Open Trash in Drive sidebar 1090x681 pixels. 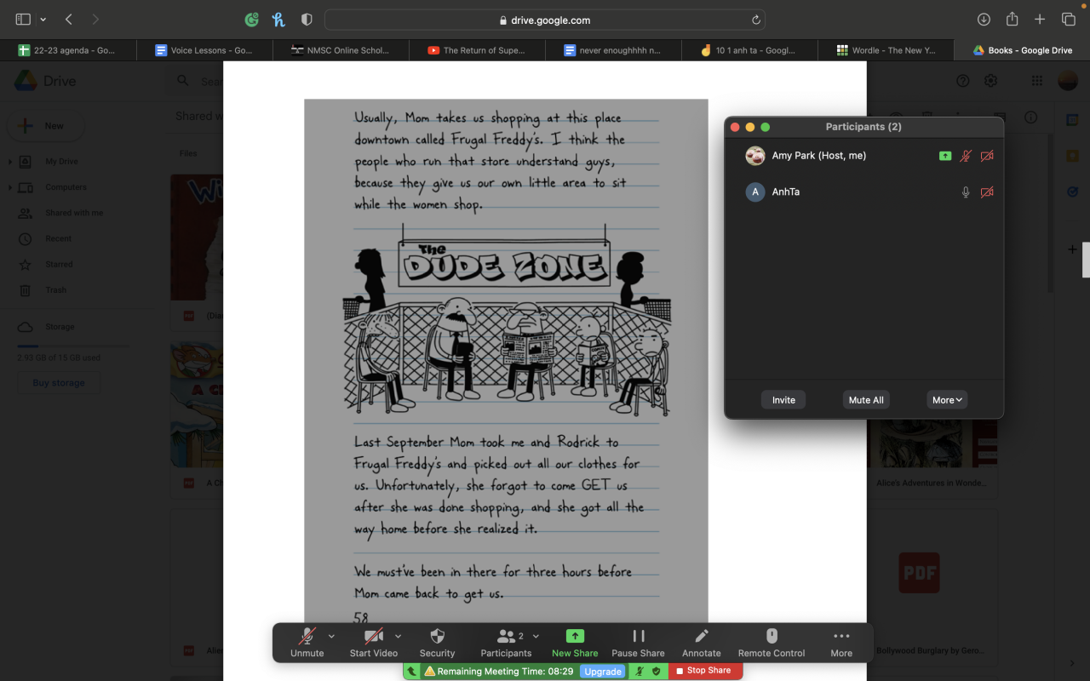click(55, 289)
